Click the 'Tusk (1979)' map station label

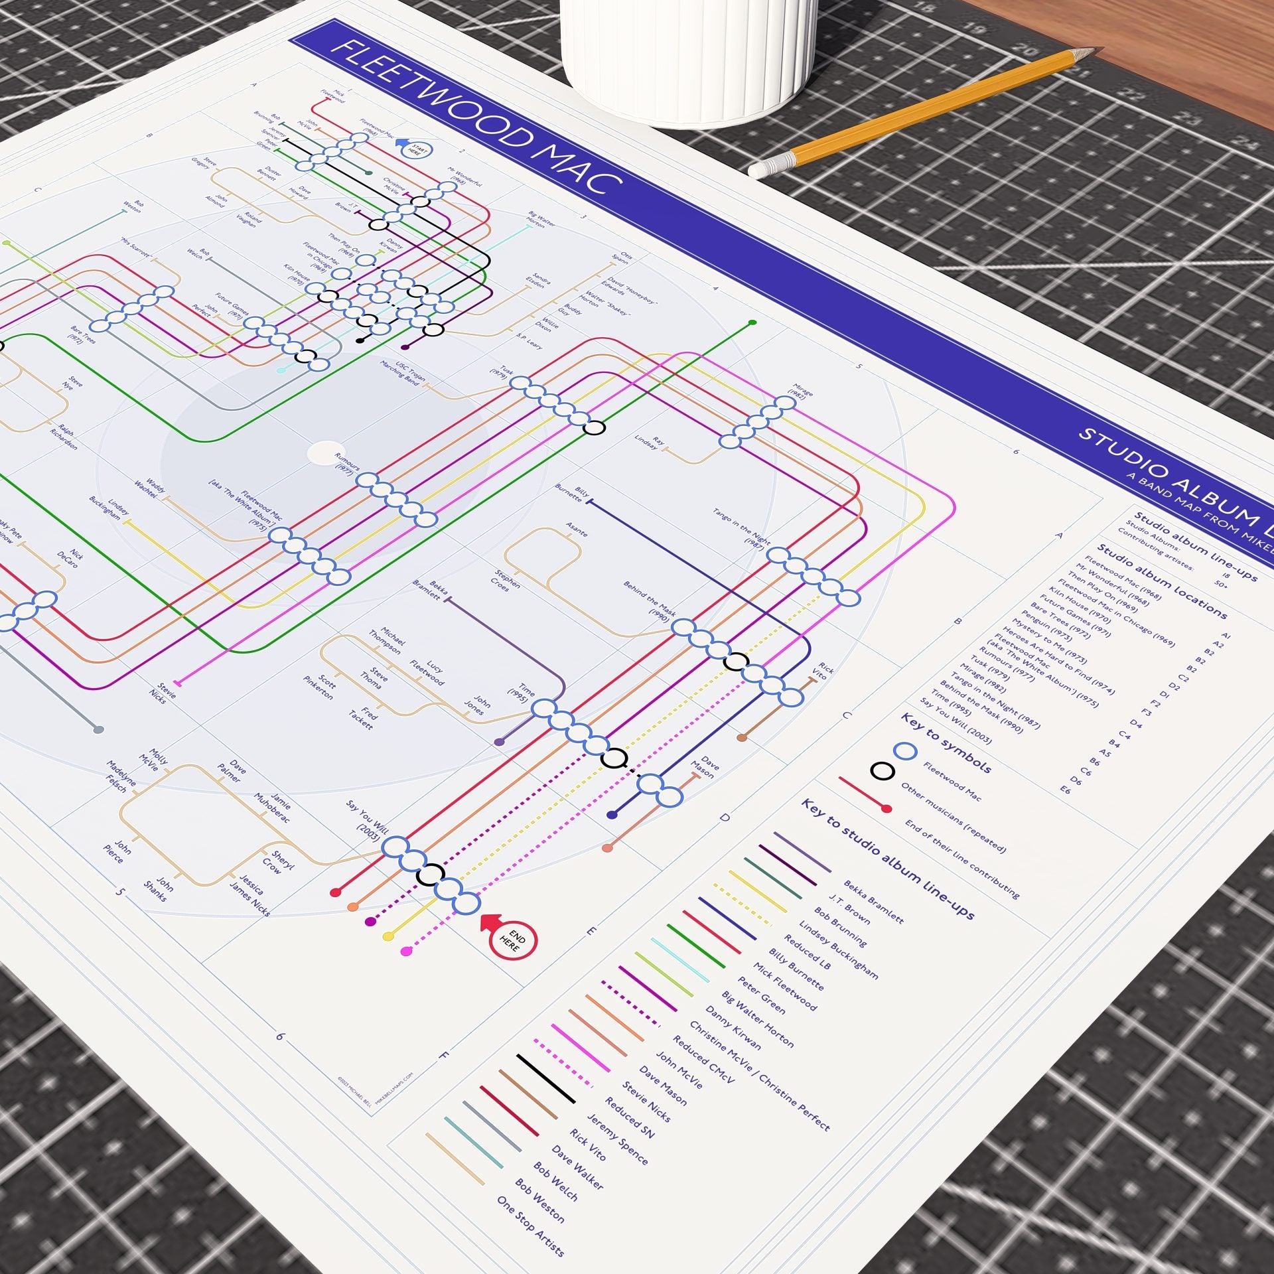click(x=502, y=372)
